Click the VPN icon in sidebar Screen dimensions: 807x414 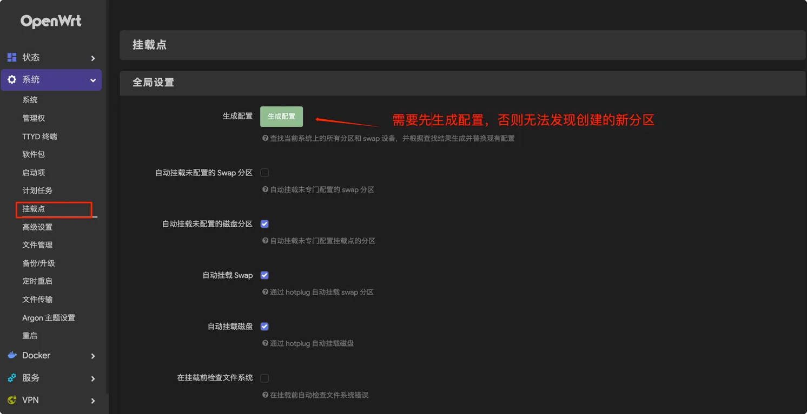(x=12, y=400)
